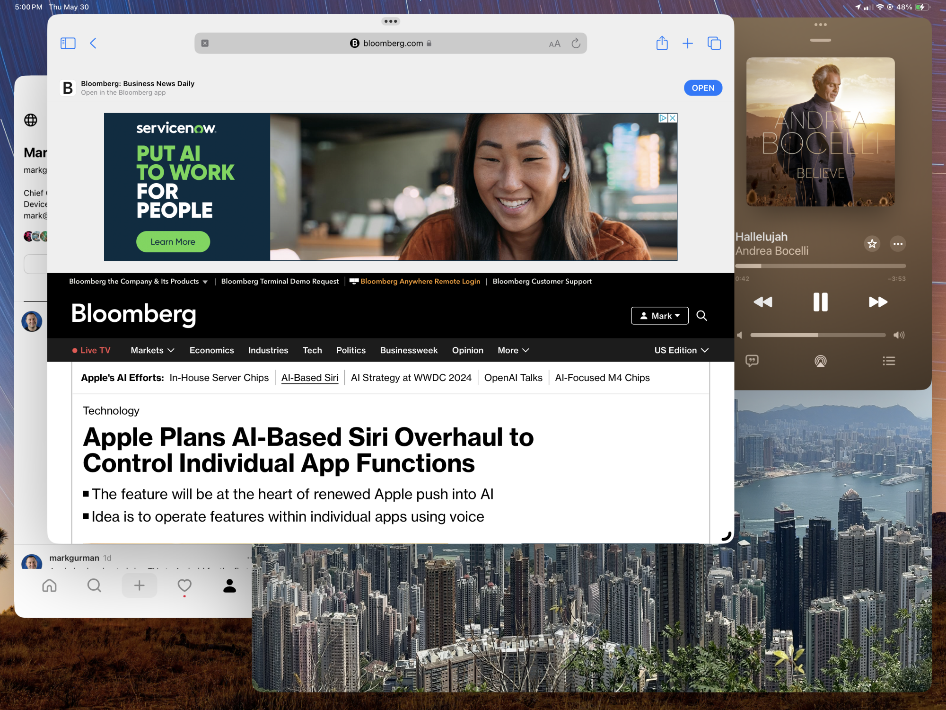
Task: Tap the heart activity icon in Threads
Action: click(184, 586)
